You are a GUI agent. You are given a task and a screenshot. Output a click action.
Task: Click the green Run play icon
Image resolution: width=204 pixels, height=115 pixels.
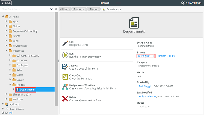point(65,55)
